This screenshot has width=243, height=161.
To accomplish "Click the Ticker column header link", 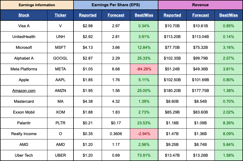I will click(x=60, y=15).
